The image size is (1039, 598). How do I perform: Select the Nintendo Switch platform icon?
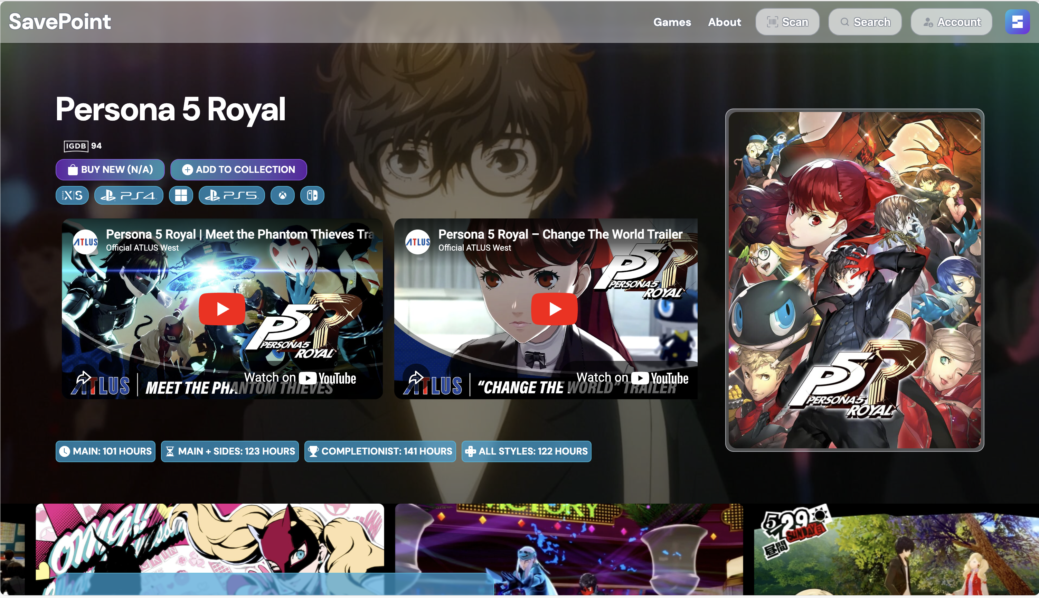(312, 195)
